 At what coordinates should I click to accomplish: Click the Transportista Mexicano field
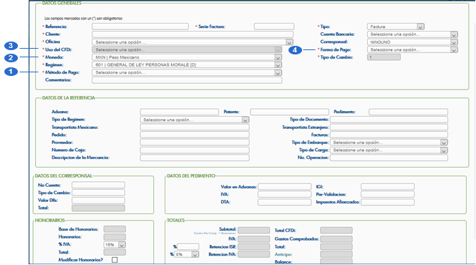tap(195, 127)
